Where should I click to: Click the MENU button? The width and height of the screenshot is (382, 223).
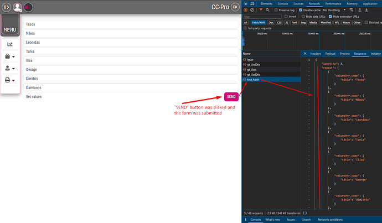(10, 25)
